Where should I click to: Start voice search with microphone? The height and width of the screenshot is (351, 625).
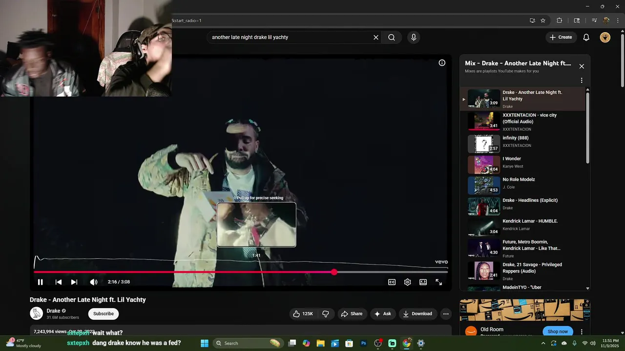tap(414, 37)
